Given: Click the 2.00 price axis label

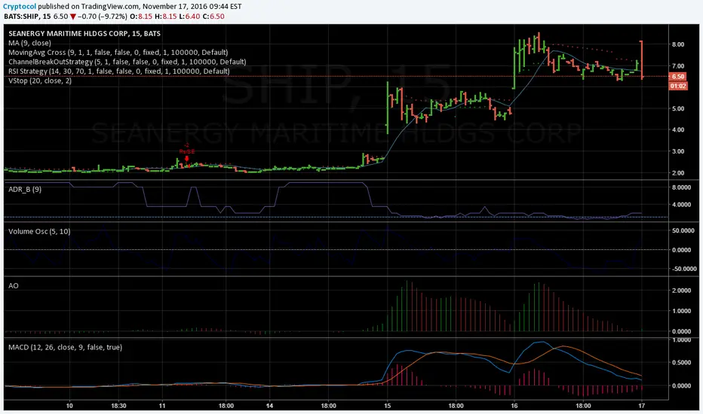Looking at the screenshot, I should pos(678,173).
